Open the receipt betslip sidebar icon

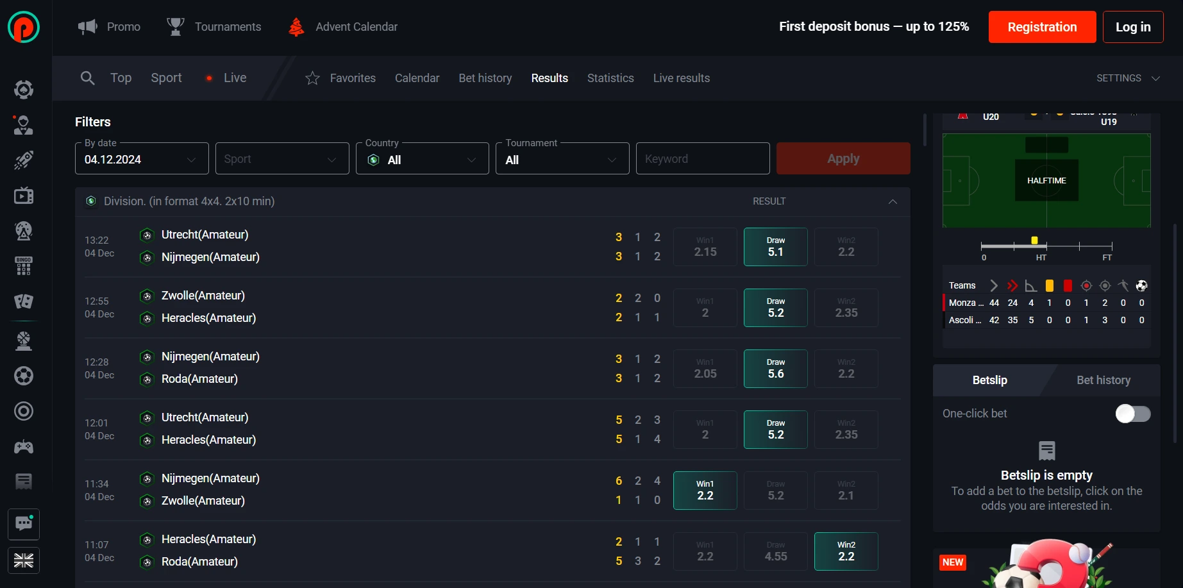24,482
